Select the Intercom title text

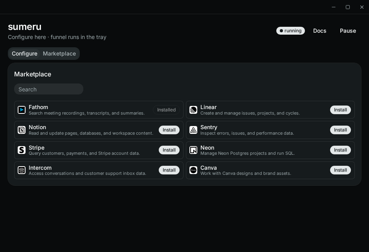40,168
